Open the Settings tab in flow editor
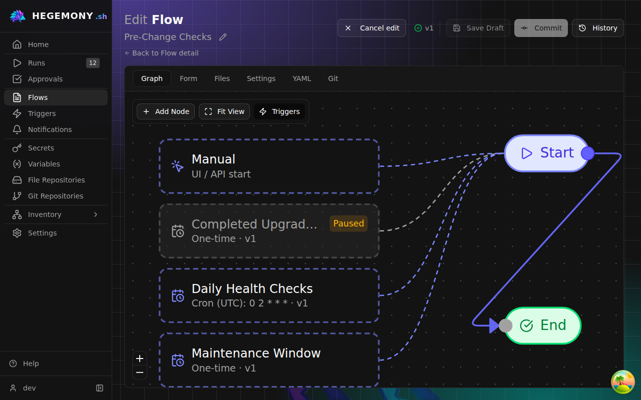Viewport: 641px width, 400px height. click(261, 78)
